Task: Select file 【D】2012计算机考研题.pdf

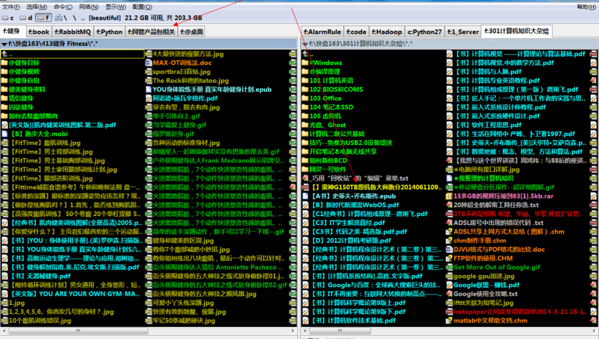Action: click(x=351, y=241)
